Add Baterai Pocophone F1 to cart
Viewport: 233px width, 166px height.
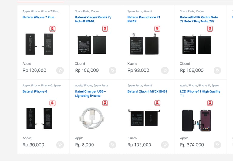pos(165,70)
